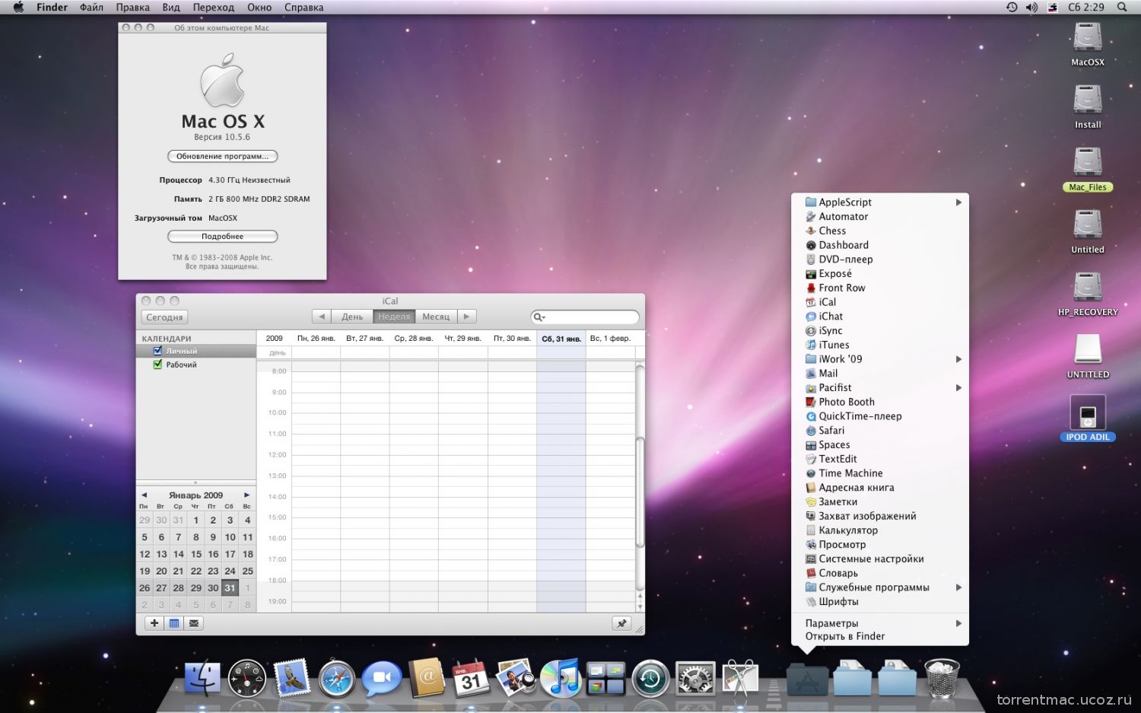
Task: Uncheck the Личный calendar checkbox
Action: click(157, 351)
